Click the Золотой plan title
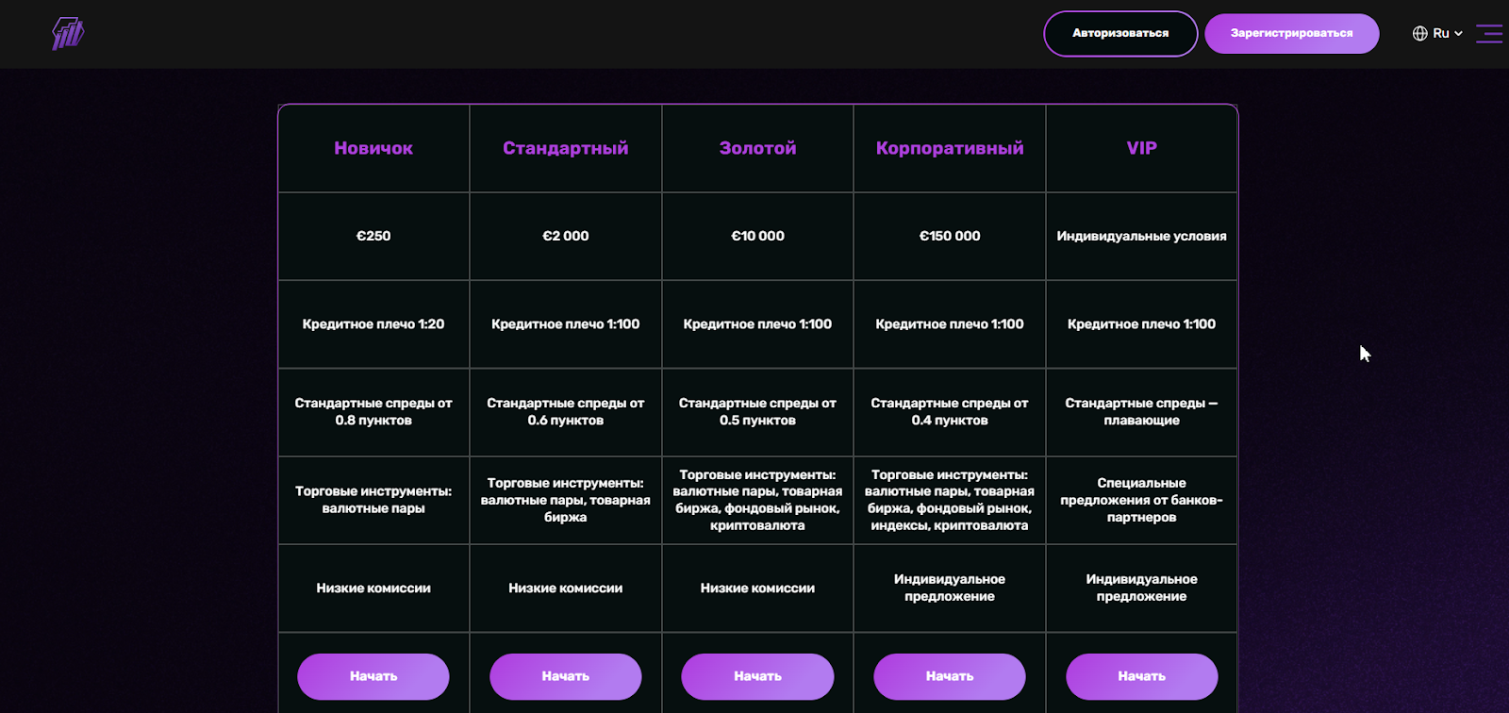Image resolution: width=1509 pixels, height=713 pixels. click(x=757, y=148)
